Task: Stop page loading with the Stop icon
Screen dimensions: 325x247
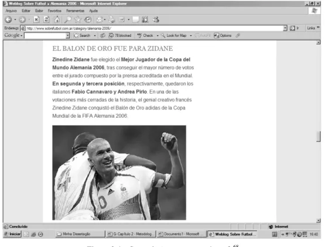Action: point(36,20)
